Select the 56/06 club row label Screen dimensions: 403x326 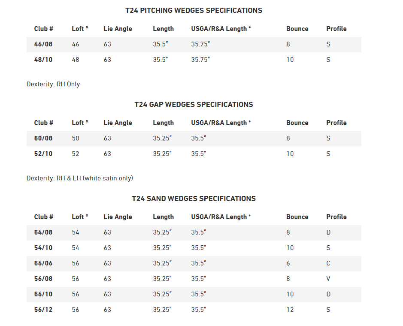click(x=43, y=263)
